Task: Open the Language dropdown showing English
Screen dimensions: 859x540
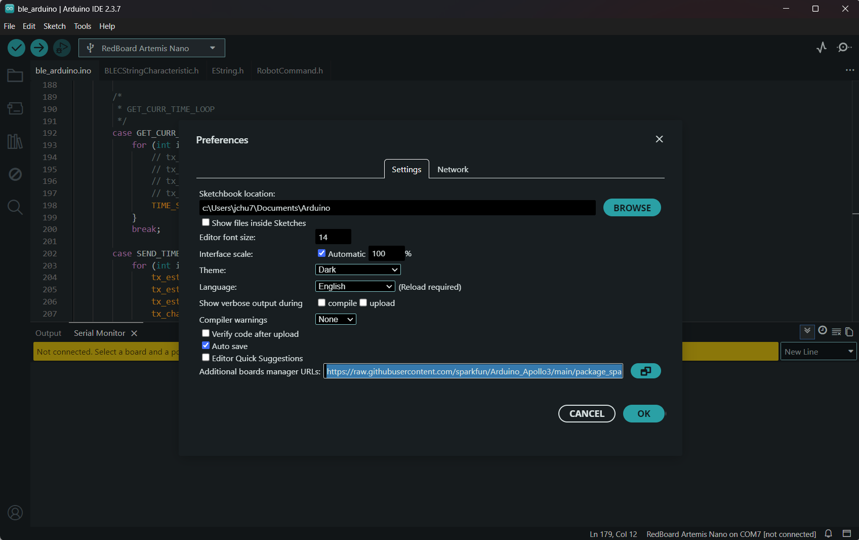Action: (355, 287)
